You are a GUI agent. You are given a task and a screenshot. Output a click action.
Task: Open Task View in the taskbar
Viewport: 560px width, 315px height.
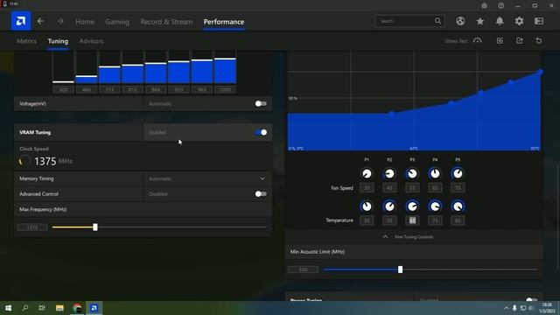point(42,308)
